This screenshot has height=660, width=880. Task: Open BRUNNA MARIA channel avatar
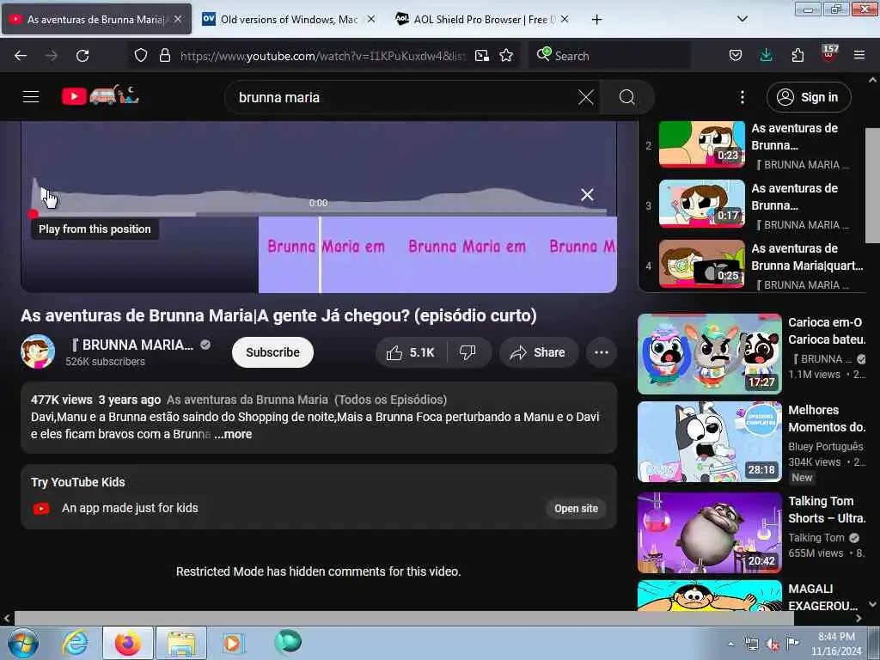(x=38, y=351)
